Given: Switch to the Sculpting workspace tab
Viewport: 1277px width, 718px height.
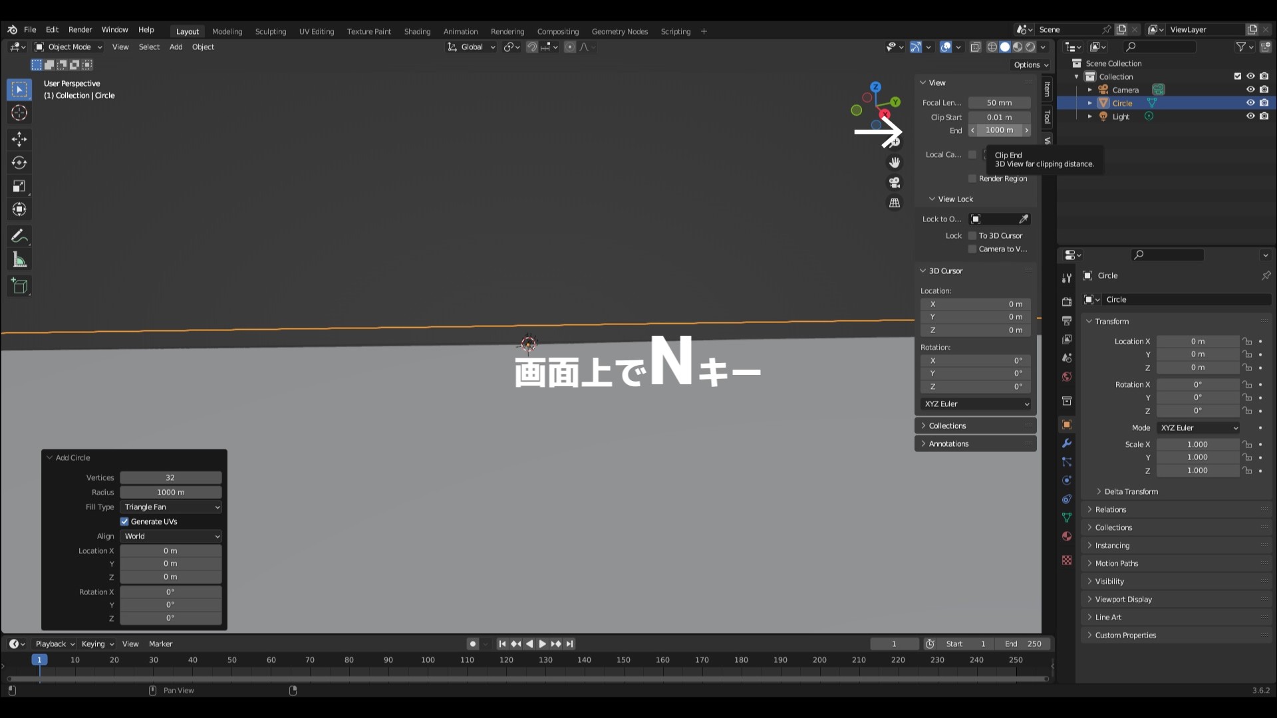Looking at the screenshot, I should point(270,31).
